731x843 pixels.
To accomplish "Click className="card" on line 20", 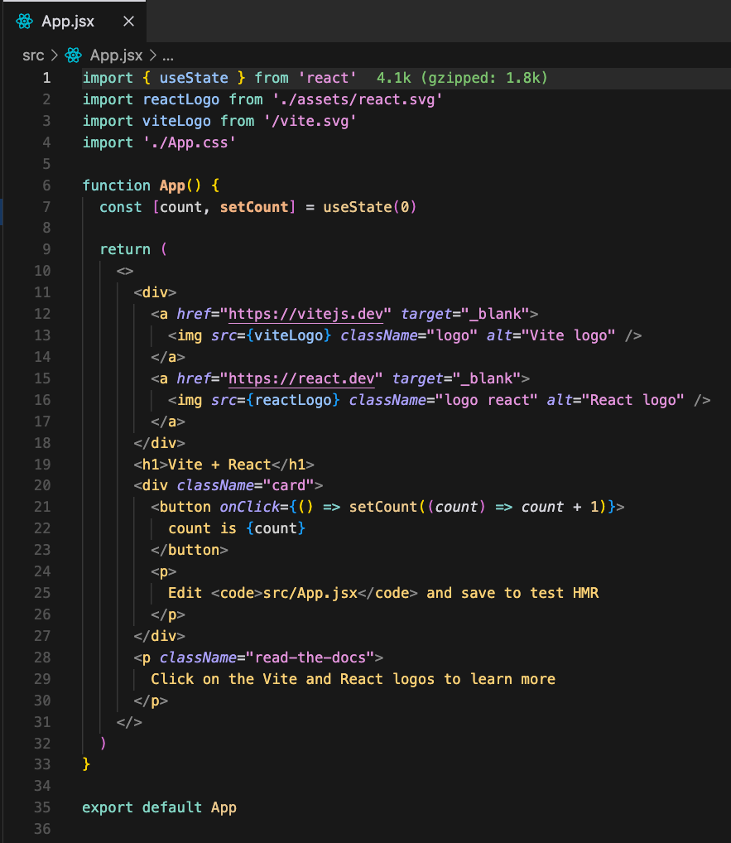I will (x=246, y=485).
